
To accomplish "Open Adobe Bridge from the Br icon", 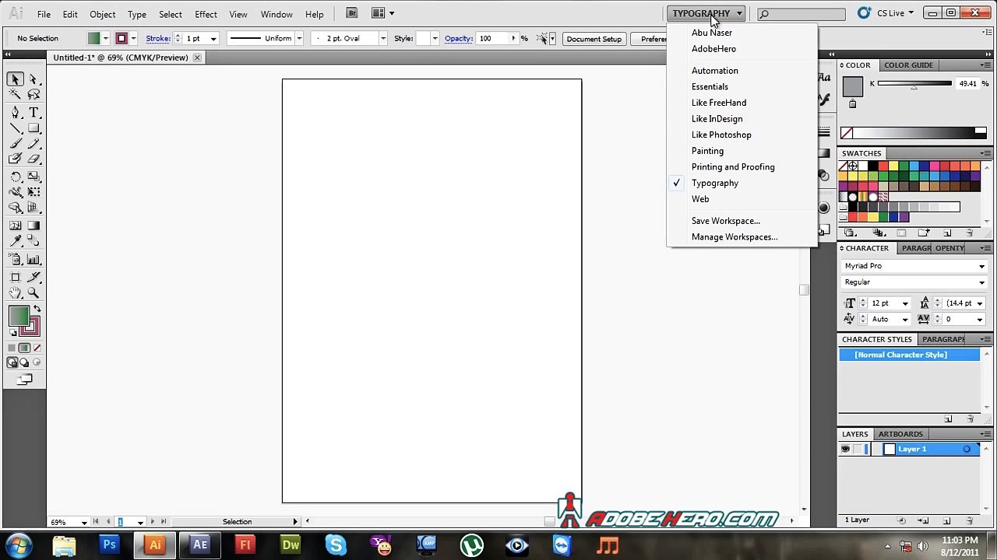I will (x=352, y=13).
